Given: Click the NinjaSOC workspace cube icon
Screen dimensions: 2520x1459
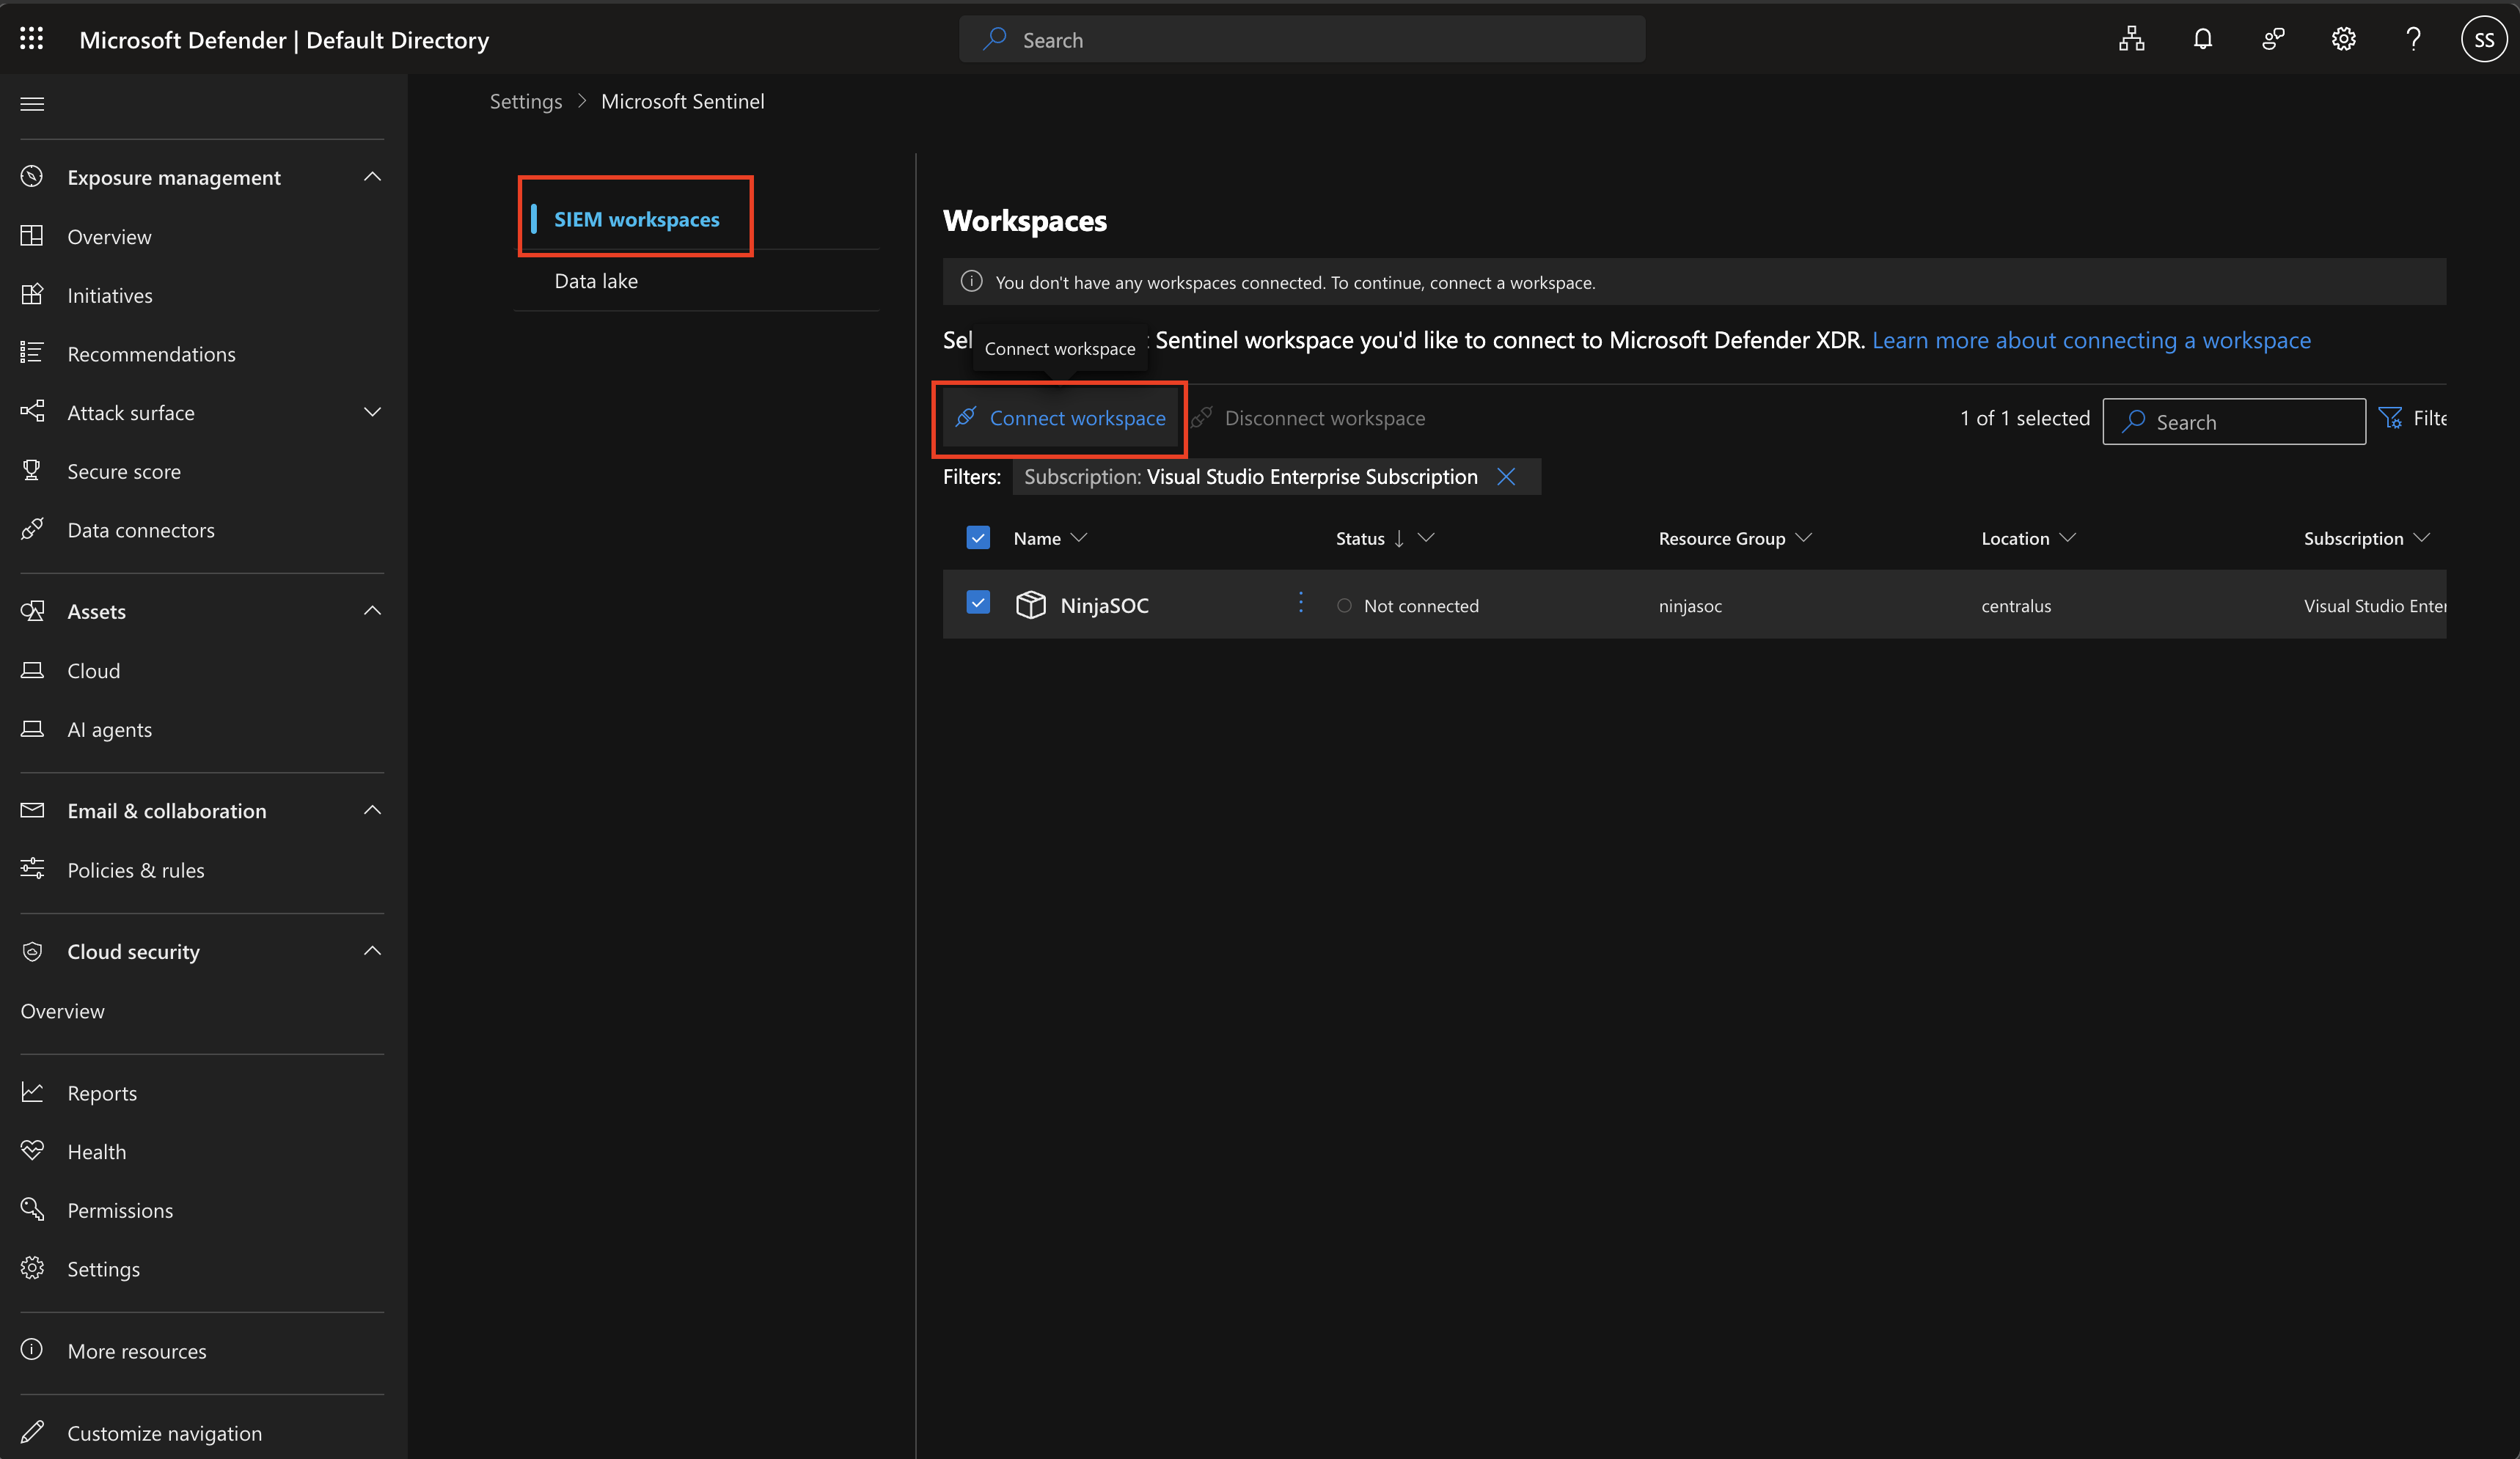Looking at the screenshot, I should pos(1030,604).
